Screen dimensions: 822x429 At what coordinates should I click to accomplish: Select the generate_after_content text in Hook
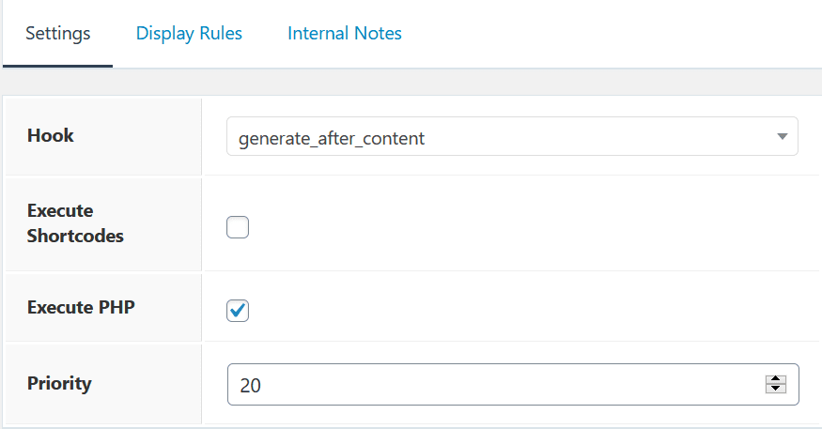point(332,138)
